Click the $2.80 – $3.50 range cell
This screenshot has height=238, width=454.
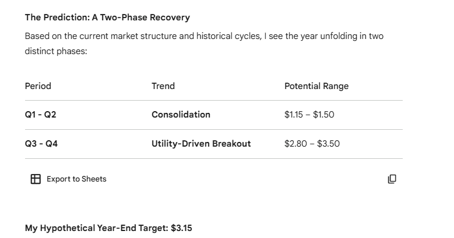(x=312, y=144)
